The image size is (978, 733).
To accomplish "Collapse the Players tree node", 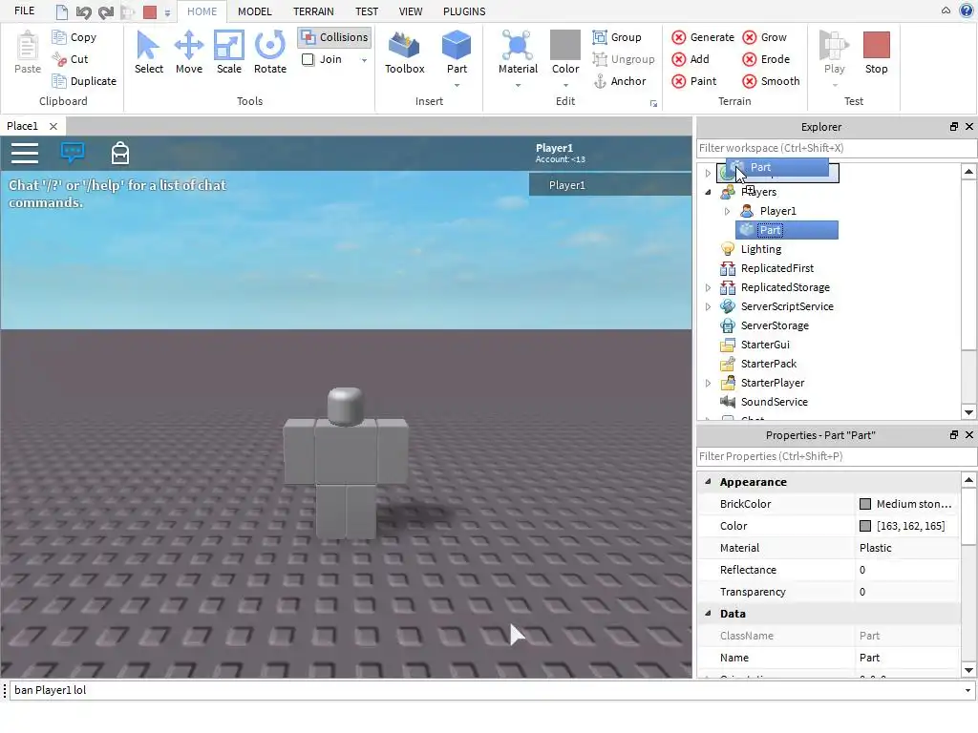I will 708,193.
